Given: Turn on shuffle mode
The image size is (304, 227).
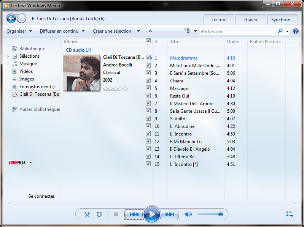Looking at the screenshot, I should point(87,214).
